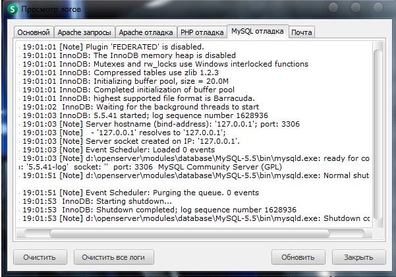This screenshot has width=396, height=277.
Task: Click line "MySQL Community Server (GPL)"
Action: point(150,168)
